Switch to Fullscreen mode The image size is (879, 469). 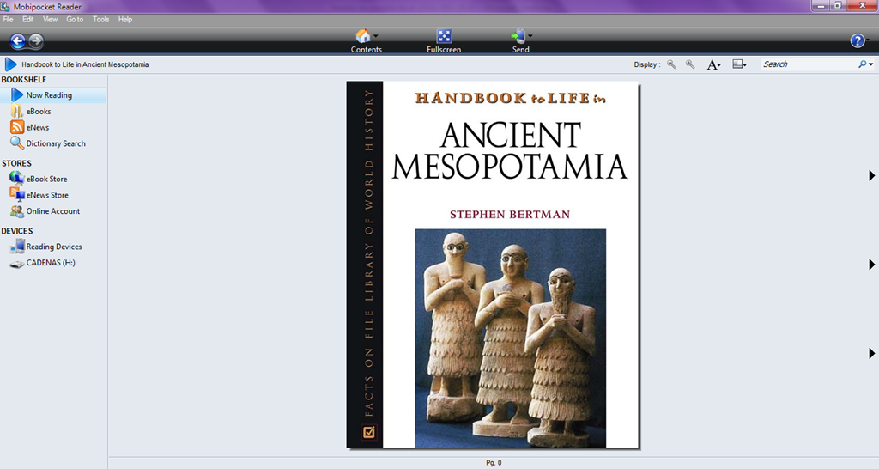[x=444, y=36]
